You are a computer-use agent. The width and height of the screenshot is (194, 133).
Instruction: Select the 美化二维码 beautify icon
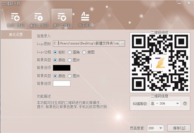[x=62, y=18]
